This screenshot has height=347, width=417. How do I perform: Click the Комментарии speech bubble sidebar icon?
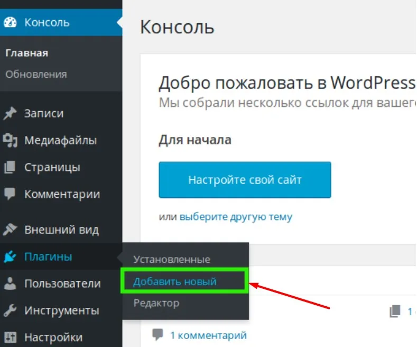click(x=10, y=194)
